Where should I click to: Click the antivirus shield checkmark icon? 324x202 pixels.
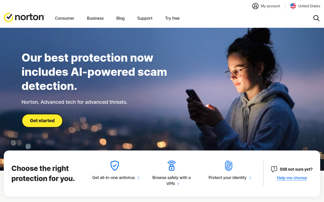tap(115, 166)
